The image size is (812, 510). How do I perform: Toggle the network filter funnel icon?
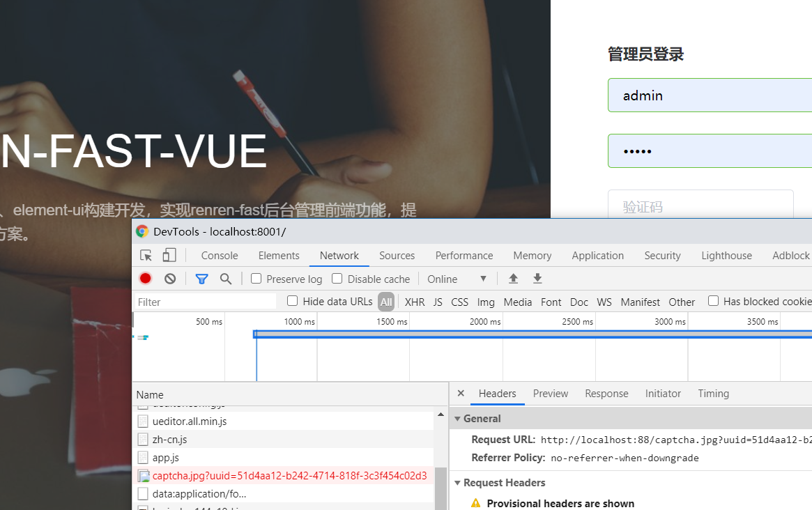[201, 279]
